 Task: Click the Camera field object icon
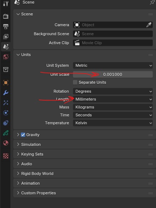tap(77, 25)
